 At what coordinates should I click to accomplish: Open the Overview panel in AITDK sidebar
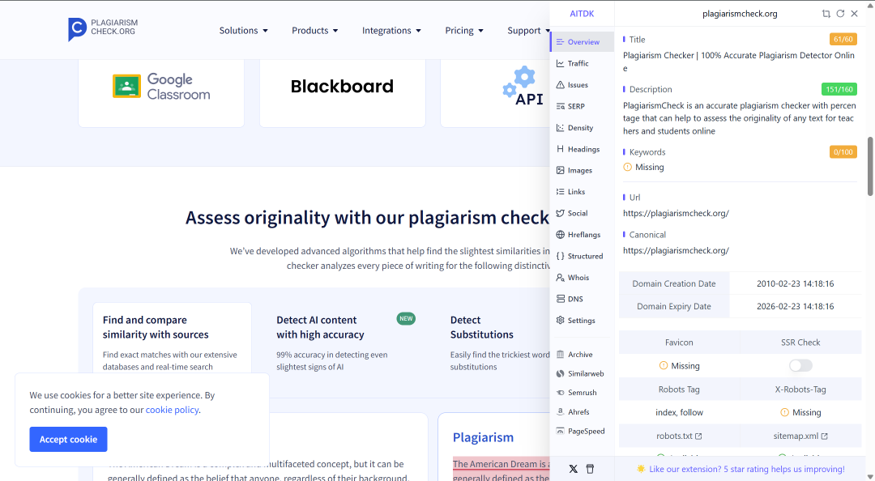(582, 42)
